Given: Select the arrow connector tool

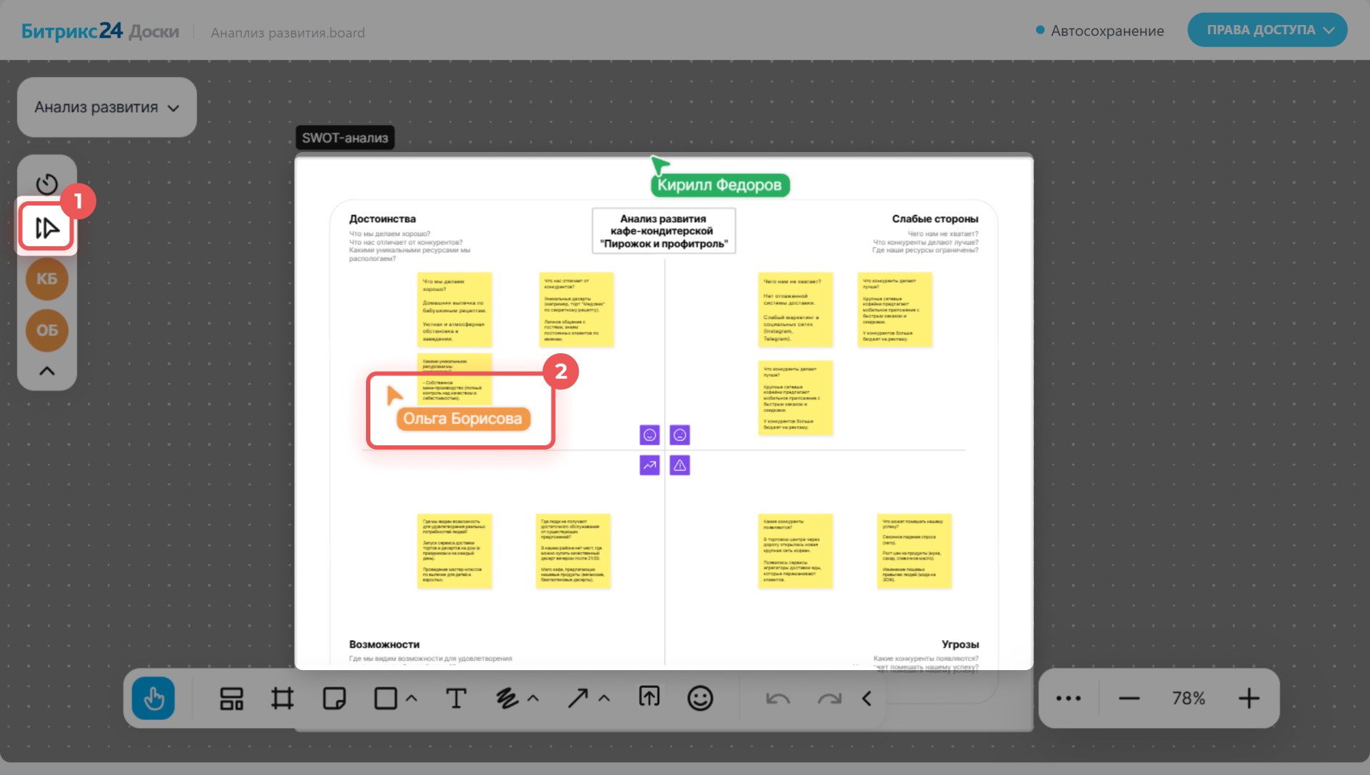Looking at the screenshot, I should [x=578, y=698].
